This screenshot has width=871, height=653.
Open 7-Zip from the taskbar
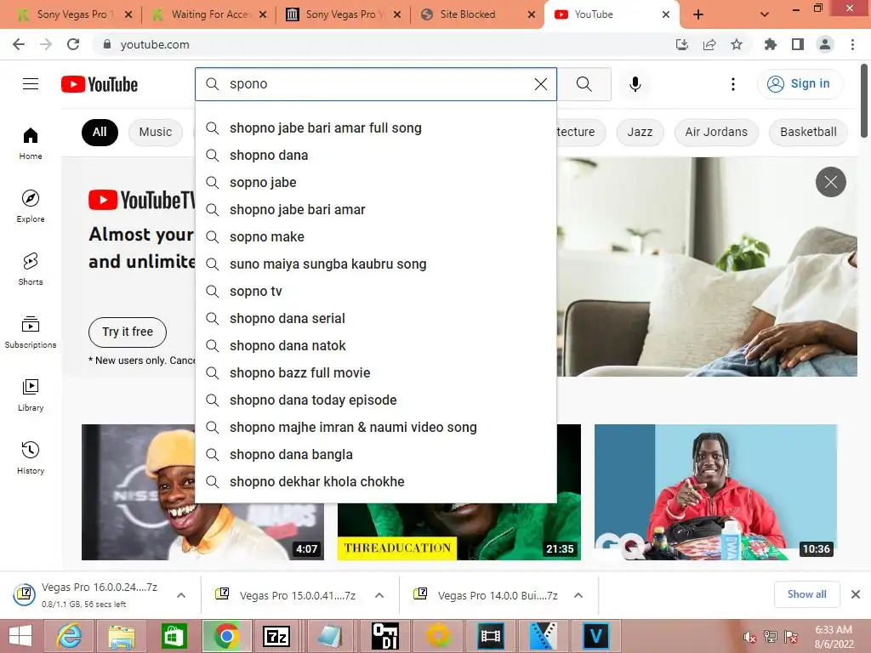276,636
